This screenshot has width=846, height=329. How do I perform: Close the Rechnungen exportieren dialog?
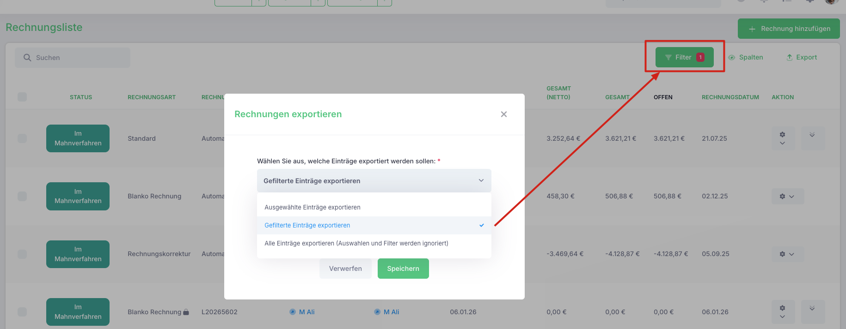point(504,114)
